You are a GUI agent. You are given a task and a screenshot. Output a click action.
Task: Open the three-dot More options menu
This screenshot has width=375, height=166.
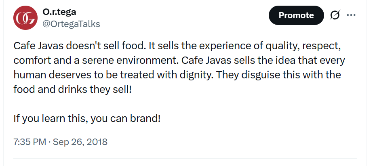pos(351,15)
